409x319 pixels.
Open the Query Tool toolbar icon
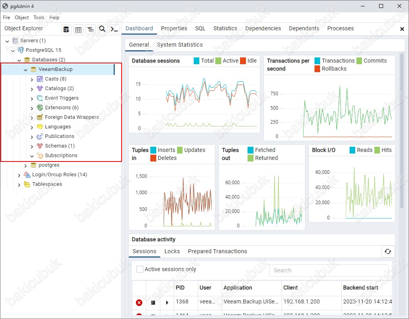click(x=66, y=29)
